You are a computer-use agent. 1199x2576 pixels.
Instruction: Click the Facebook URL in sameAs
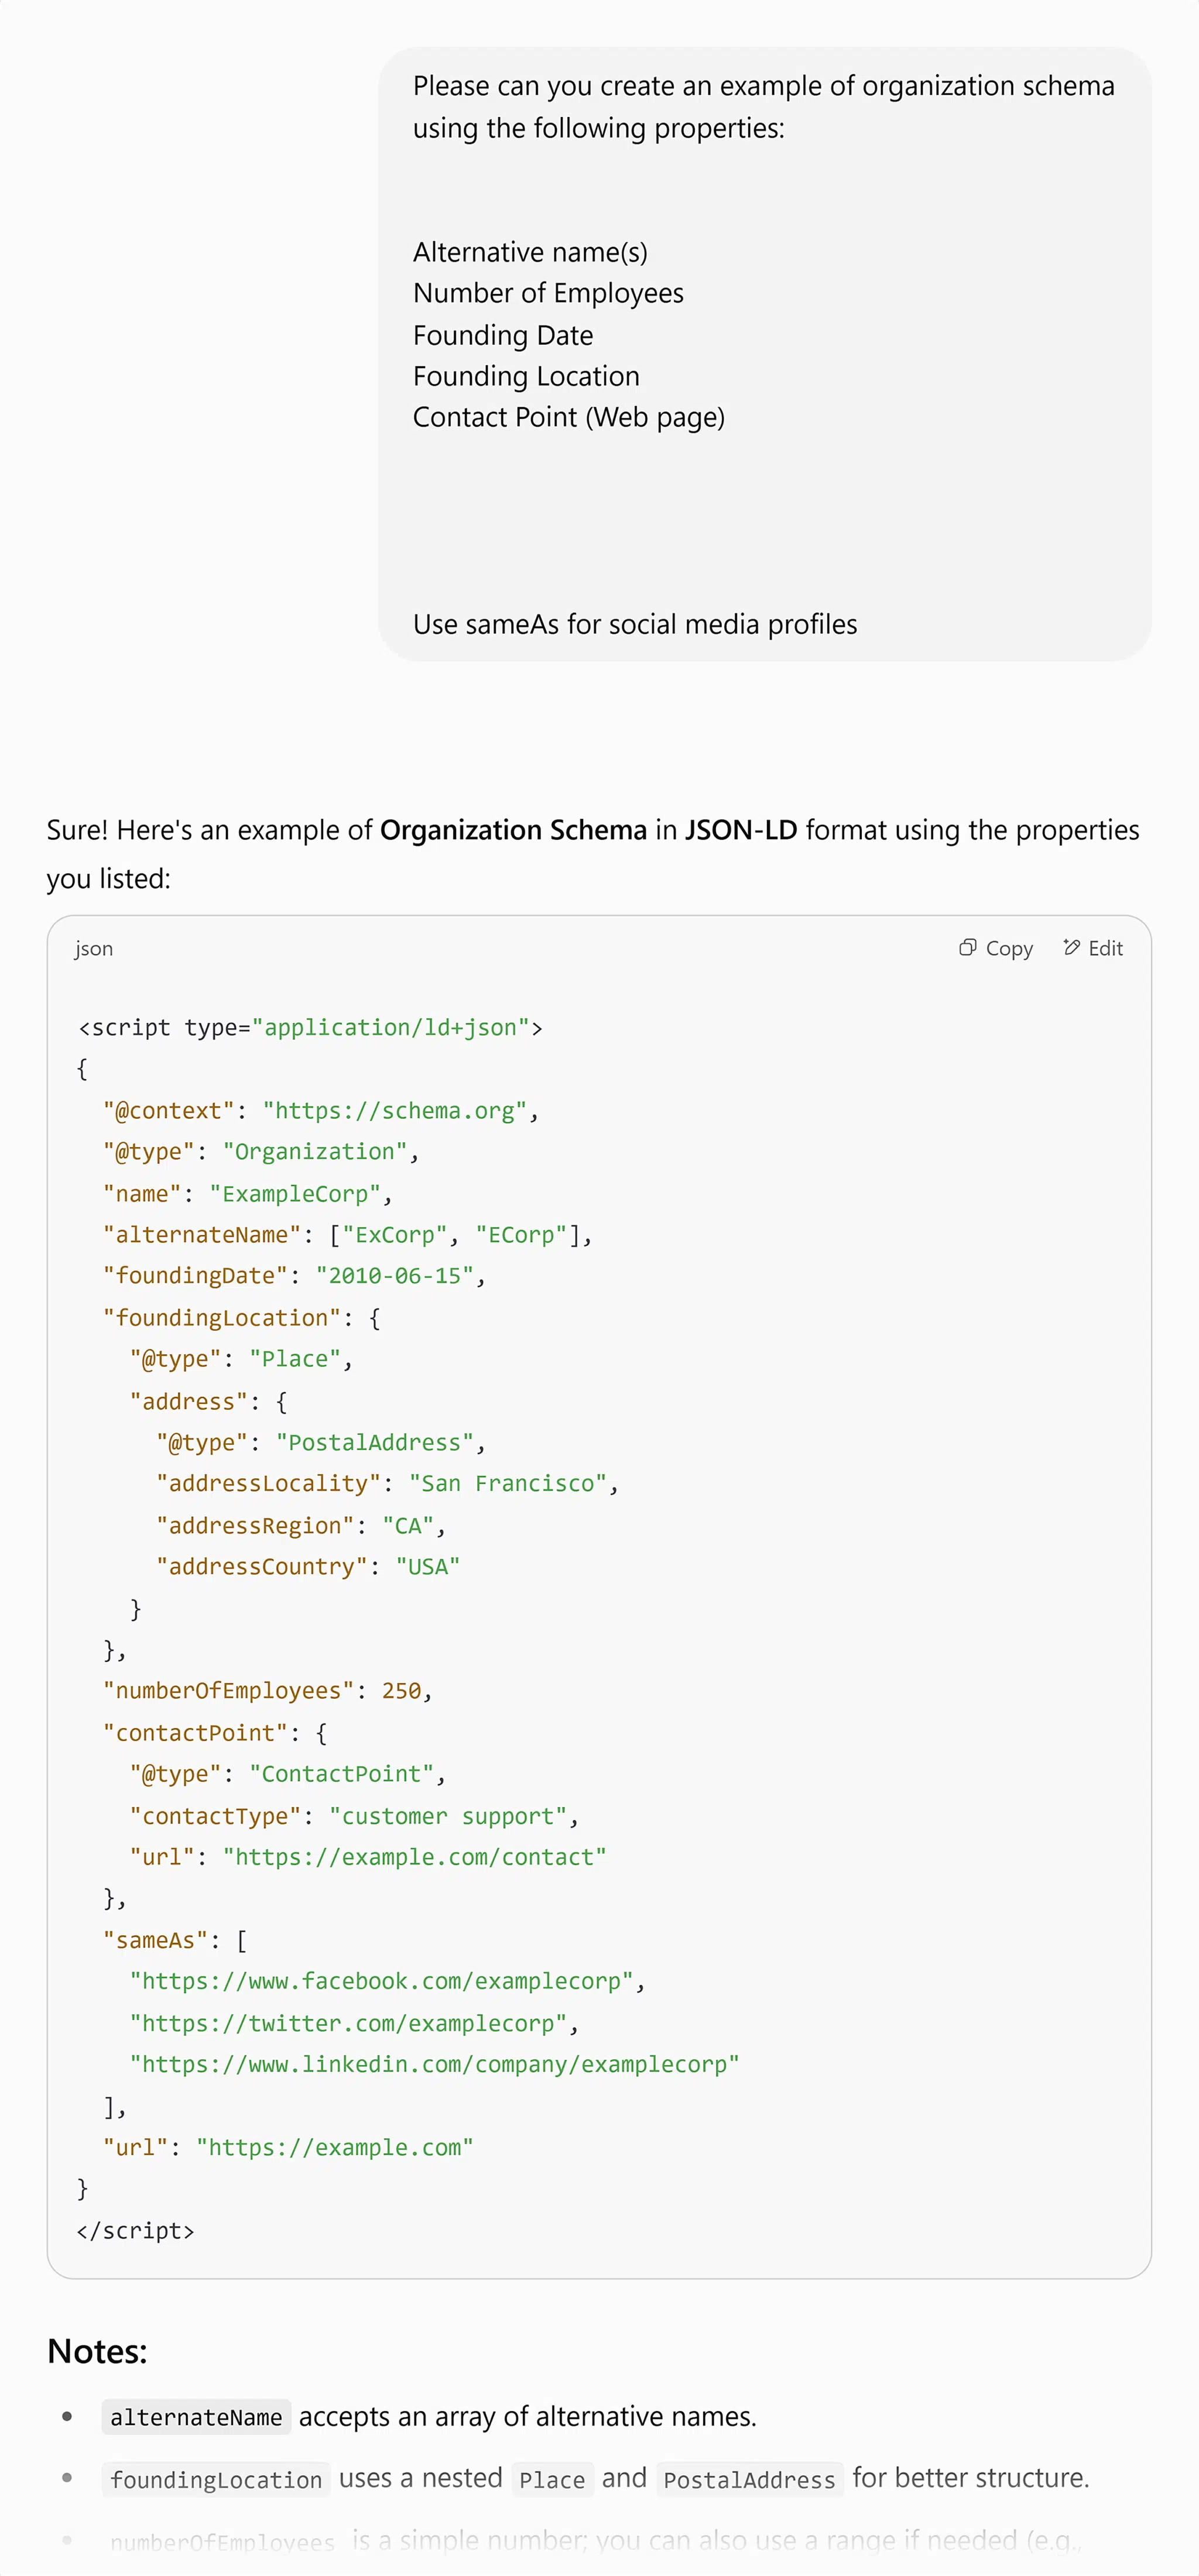388,1981
